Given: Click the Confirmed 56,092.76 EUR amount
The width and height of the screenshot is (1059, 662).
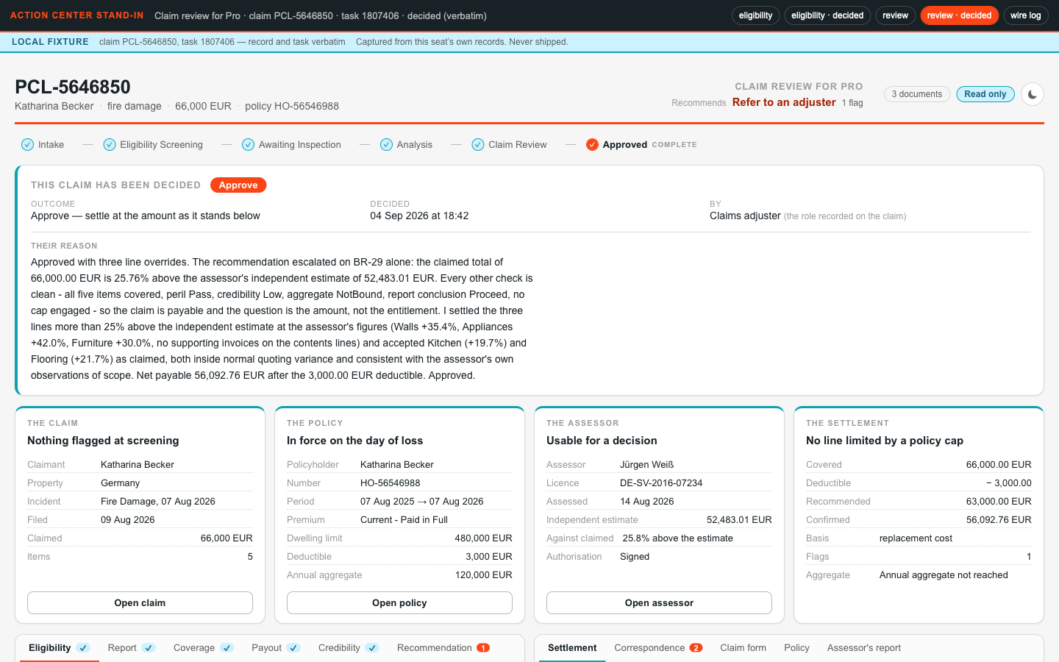Looking at the screenshot, I should point(999,520).
